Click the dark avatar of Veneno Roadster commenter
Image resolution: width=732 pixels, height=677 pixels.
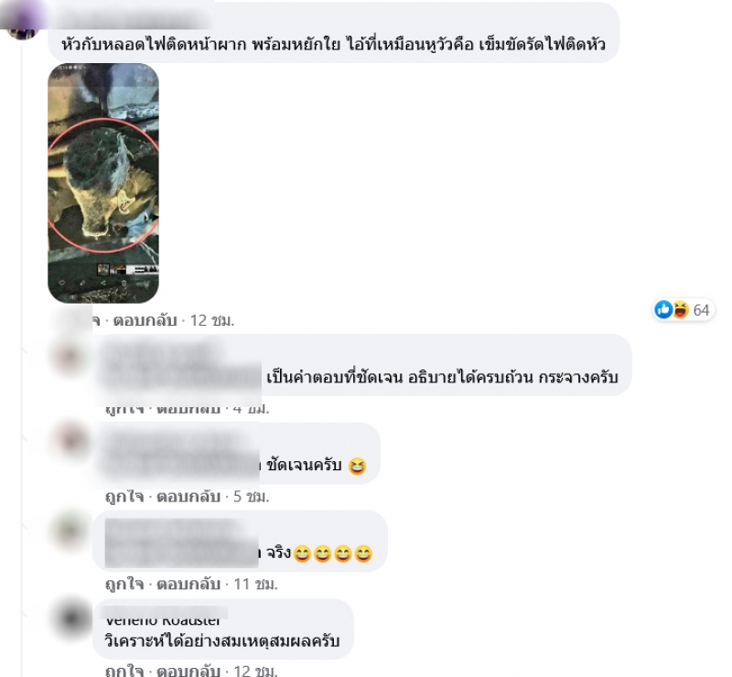tap(71, 618)
